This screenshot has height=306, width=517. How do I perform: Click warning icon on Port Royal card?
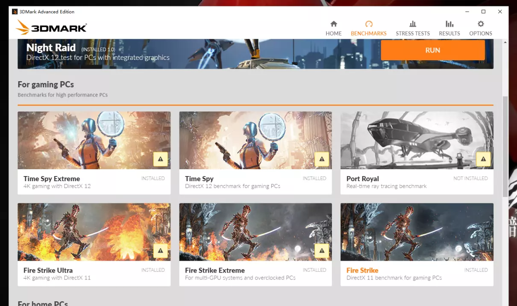click(483, 159)
